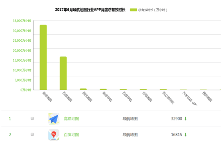The image size is (222, 143).
Task: Click the down arrow next to 32900
Action: pyautogui.click(x=185, y=119)
